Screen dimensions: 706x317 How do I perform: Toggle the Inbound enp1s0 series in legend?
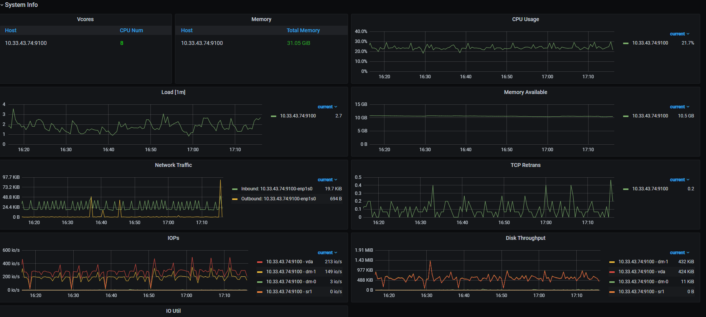coord(277,189)
